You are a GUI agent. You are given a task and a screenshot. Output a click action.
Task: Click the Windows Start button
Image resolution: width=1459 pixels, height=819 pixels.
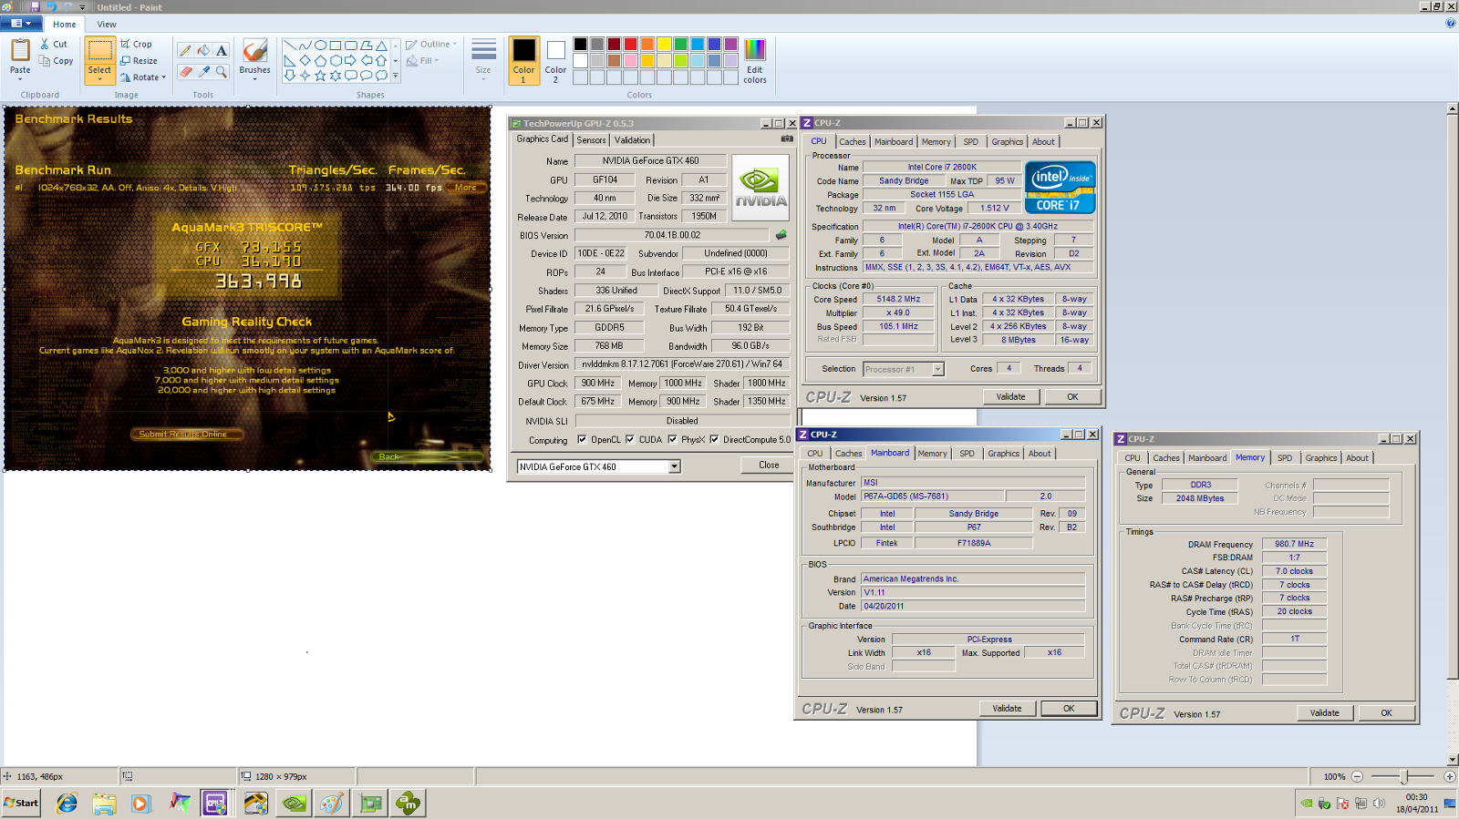click(x=21, y=803)
